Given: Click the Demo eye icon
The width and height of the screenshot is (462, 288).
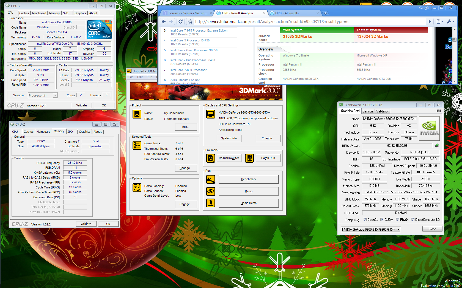Looking at the screenshot, I should pos(211,191).
